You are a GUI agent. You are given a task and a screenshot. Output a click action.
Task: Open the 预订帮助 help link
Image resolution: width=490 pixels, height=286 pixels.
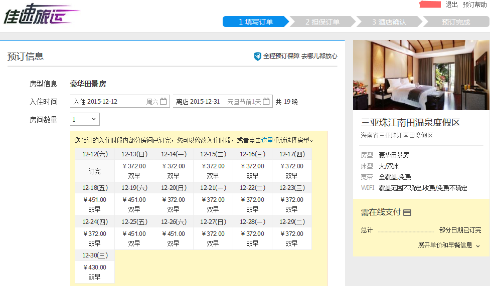[474, 5]
